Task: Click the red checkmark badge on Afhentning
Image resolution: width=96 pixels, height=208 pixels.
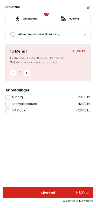Action: click(x=46, y=14)
